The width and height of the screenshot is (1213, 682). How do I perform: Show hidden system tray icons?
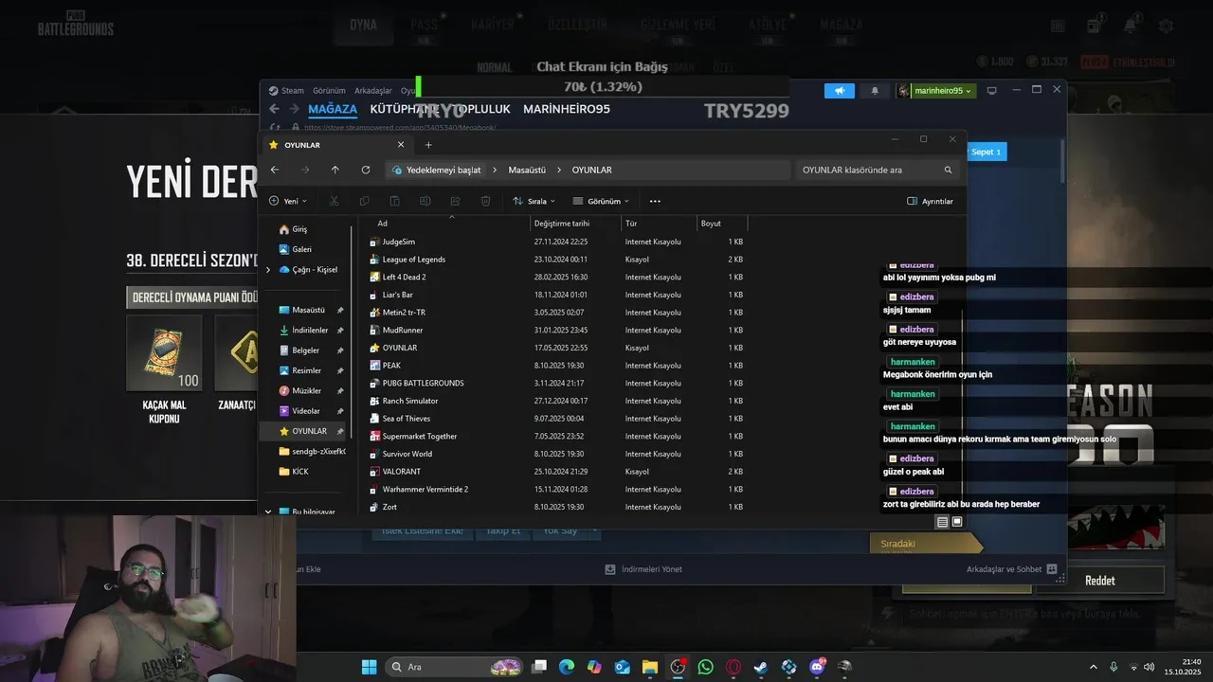point(1093,667)
